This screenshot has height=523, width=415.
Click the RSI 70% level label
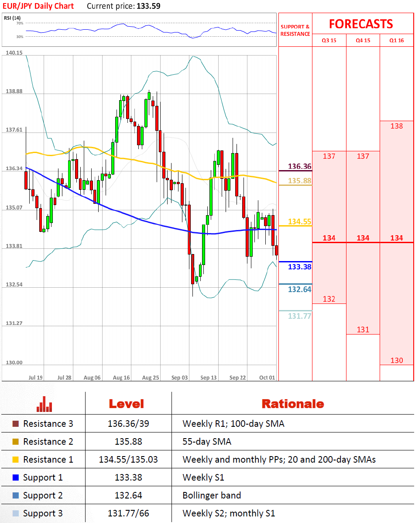[x=20, y=23]
